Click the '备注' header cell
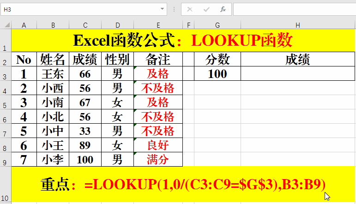Image resolution: width=356 pixels, height=204 pixels. (158, 59)
